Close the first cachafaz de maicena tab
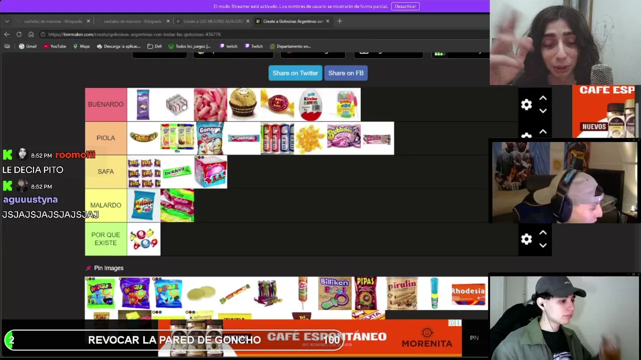 click(88, 21)
